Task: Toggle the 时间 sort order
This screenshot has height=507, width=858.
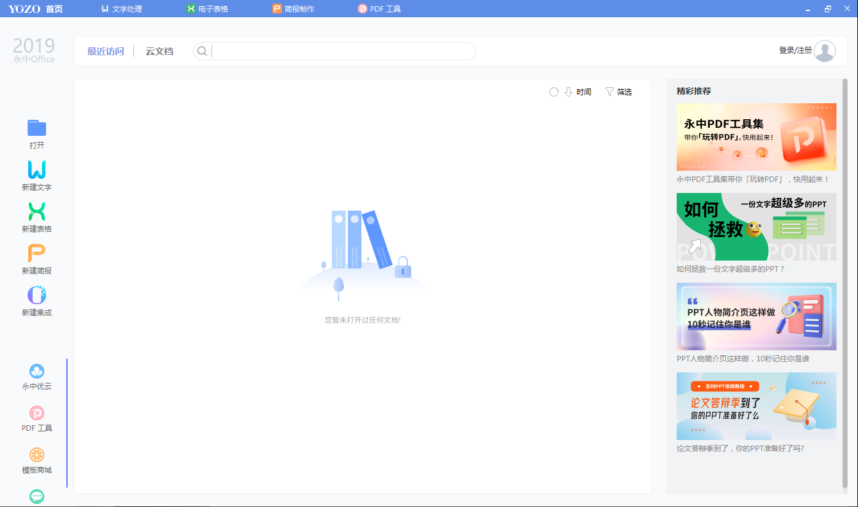Action: 578,92
